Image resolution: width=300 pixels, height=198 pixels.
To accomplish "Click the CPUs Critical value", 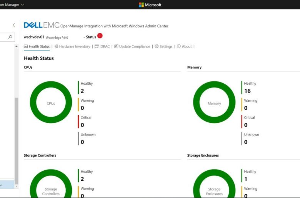I will 82,125.
